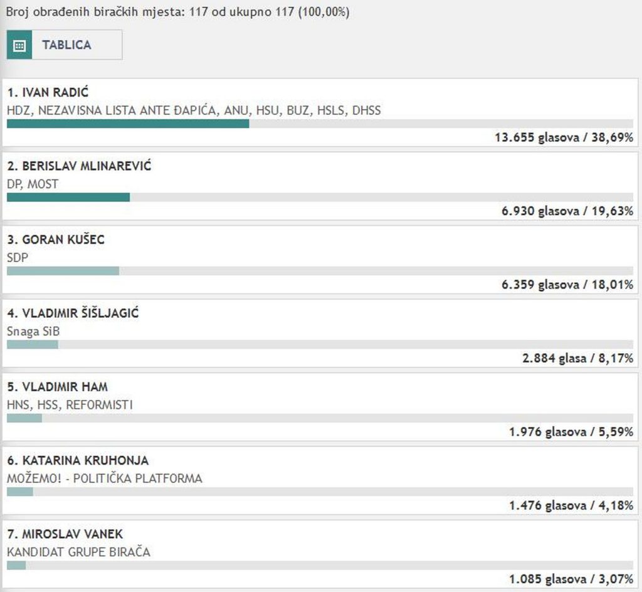Click party label DP, MOST
Viewport: 642px width, 592px height.
point(33,184)
